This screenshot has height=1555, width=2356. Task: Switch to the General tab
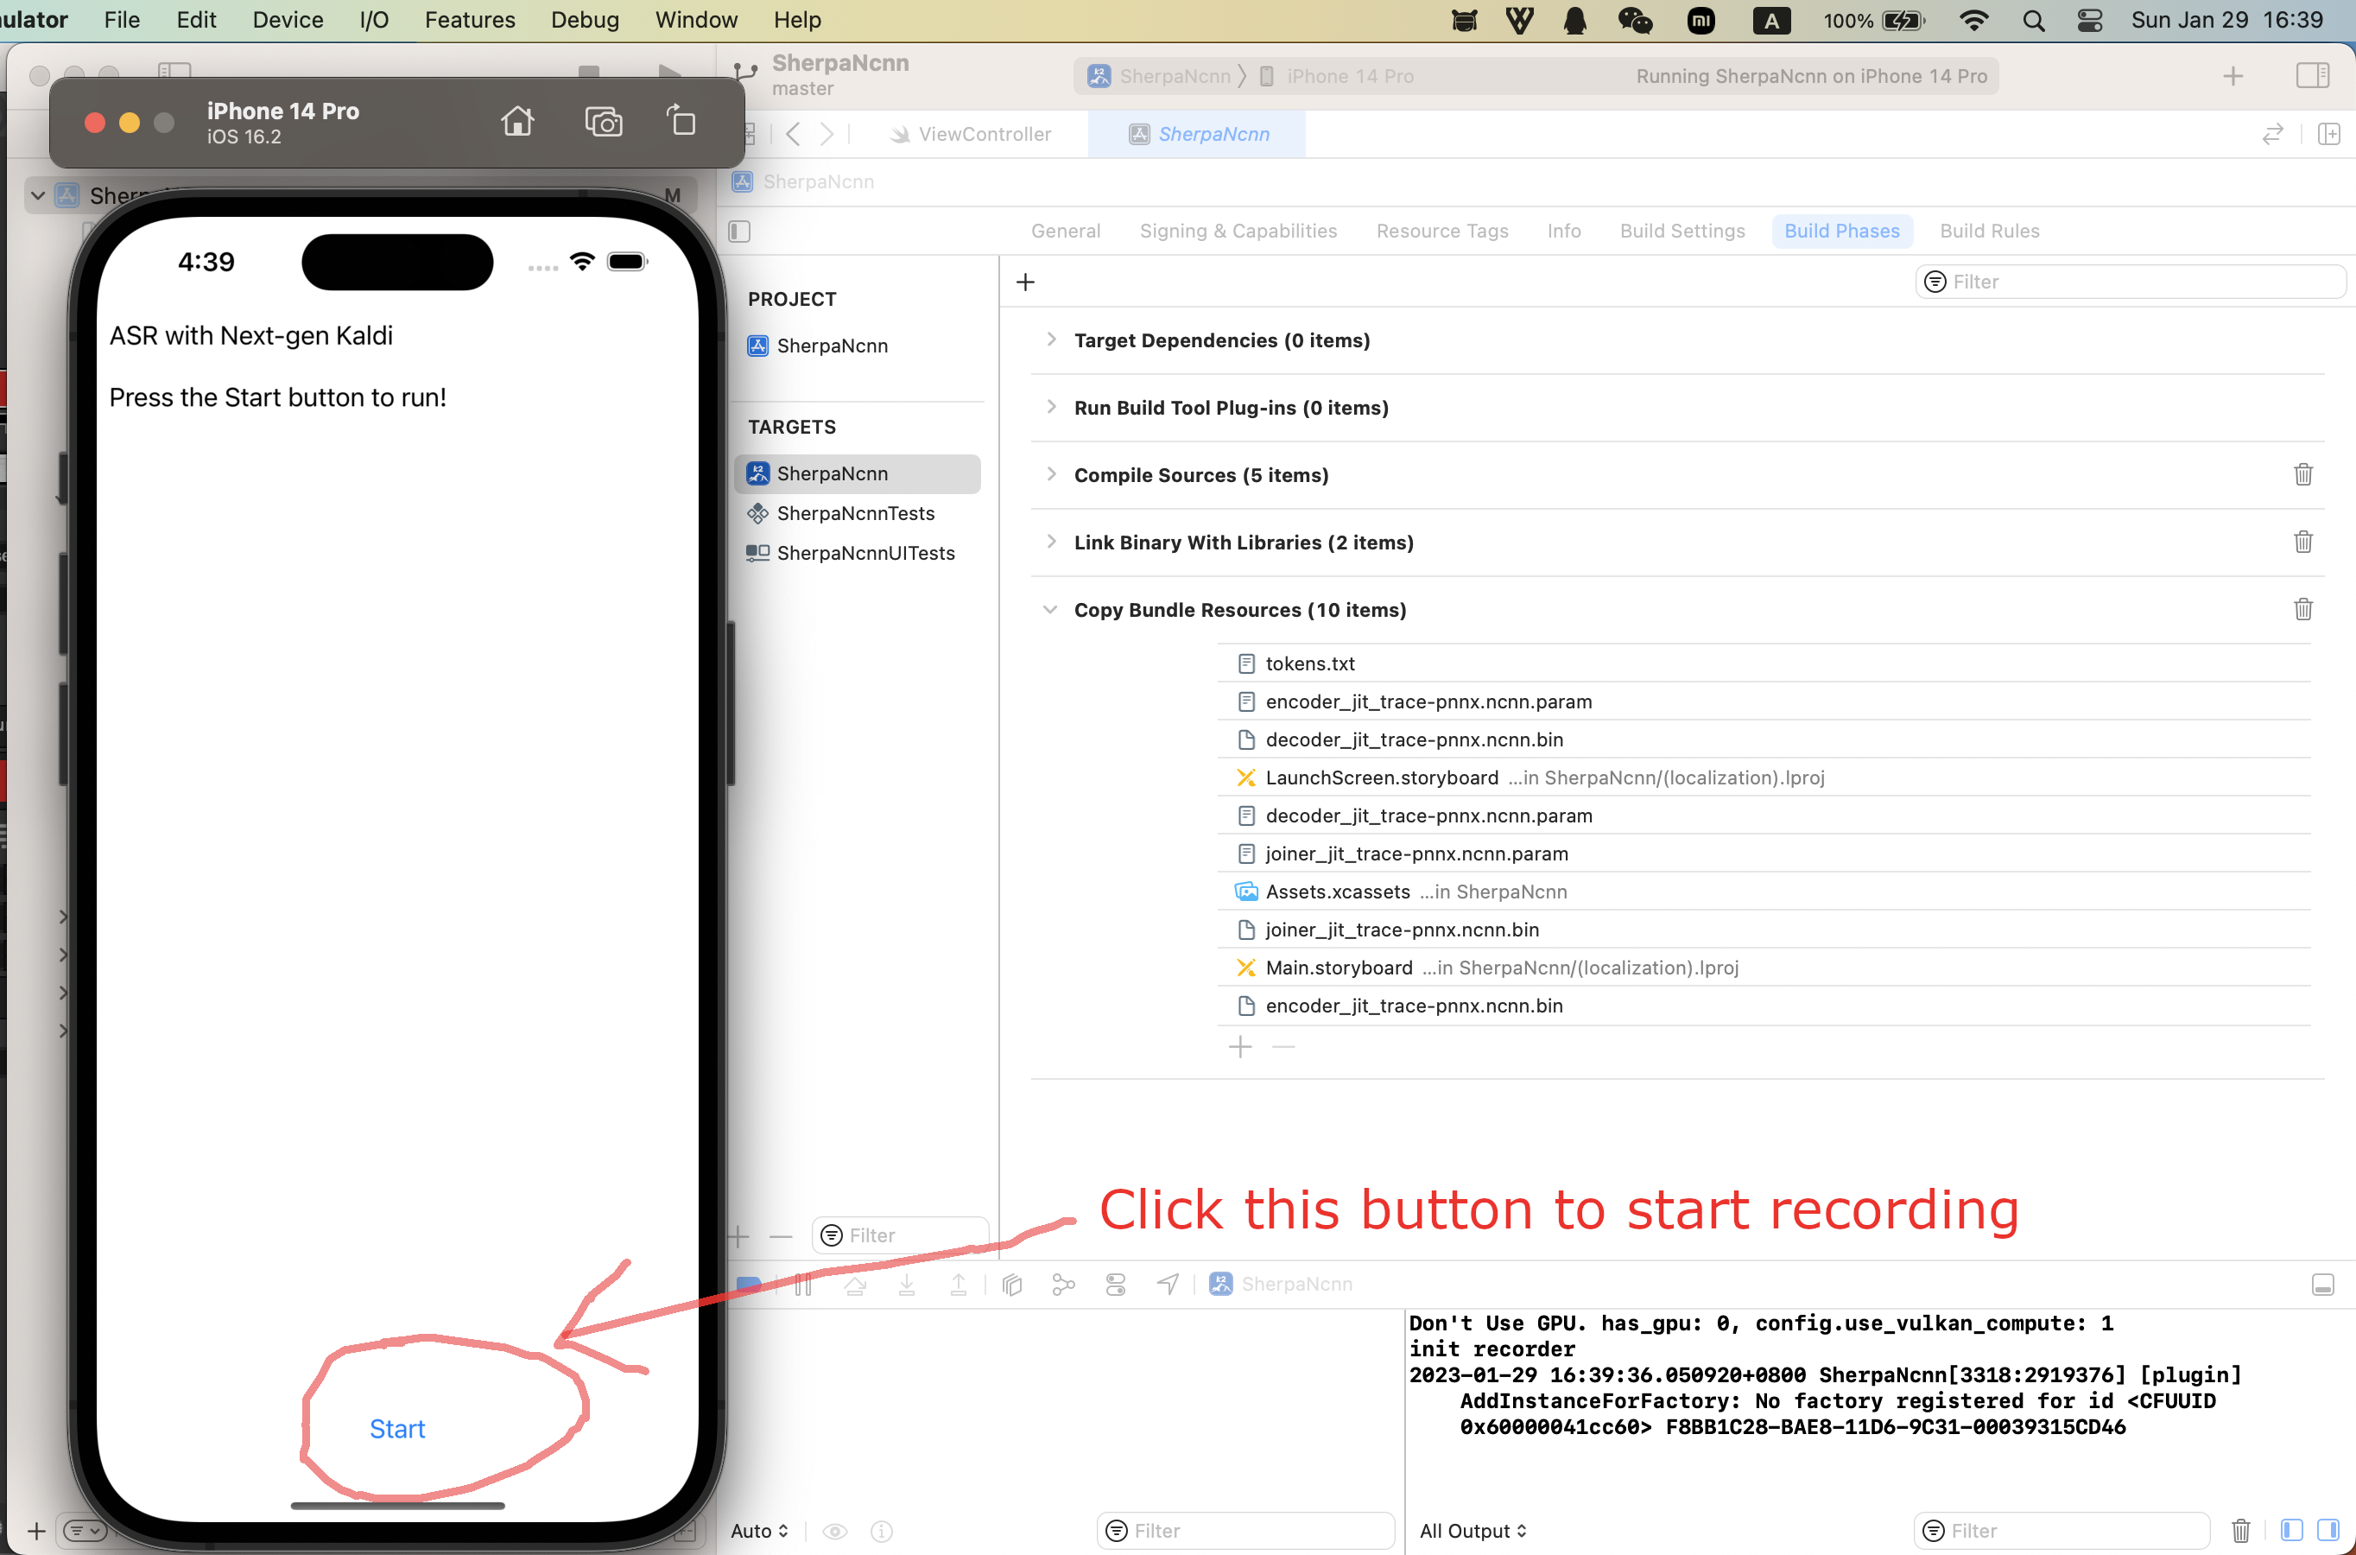click(1066, 231)
